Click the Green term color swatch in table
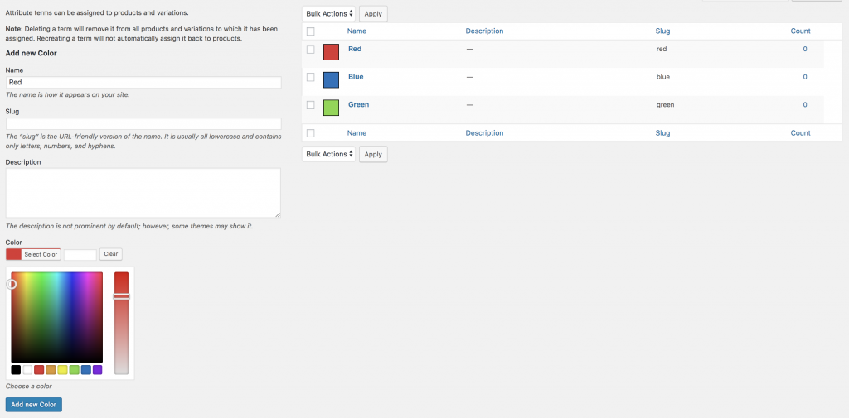The width and height of the screenshot is (849, 418). [331, 108]
